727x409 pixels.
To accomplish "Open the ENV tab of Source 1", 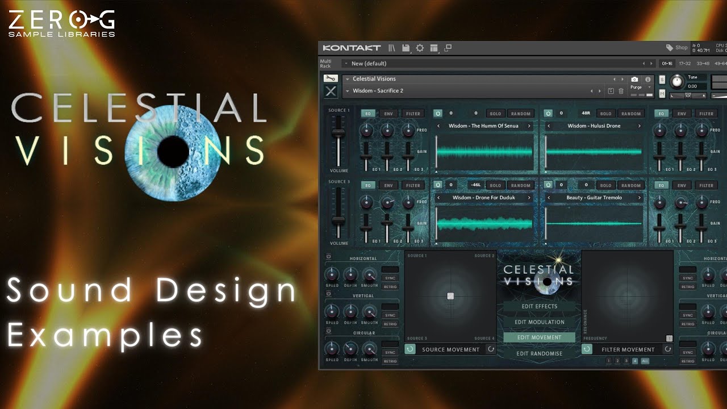I will (388, 114).
